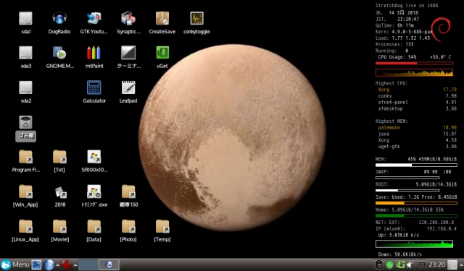Open the Galculator desktop icon

tap(94, 87)
